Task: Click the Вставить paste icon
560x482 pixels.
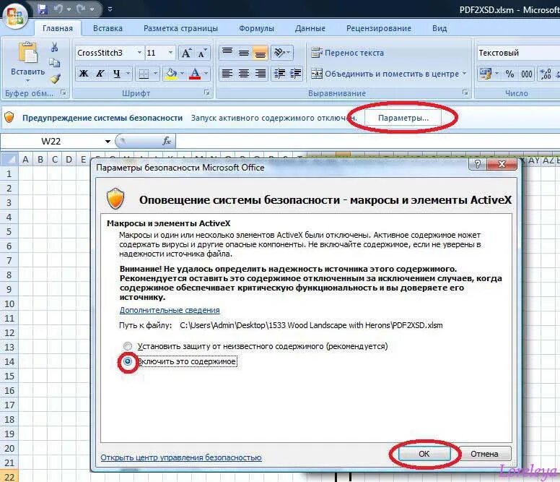Action: 28,54
